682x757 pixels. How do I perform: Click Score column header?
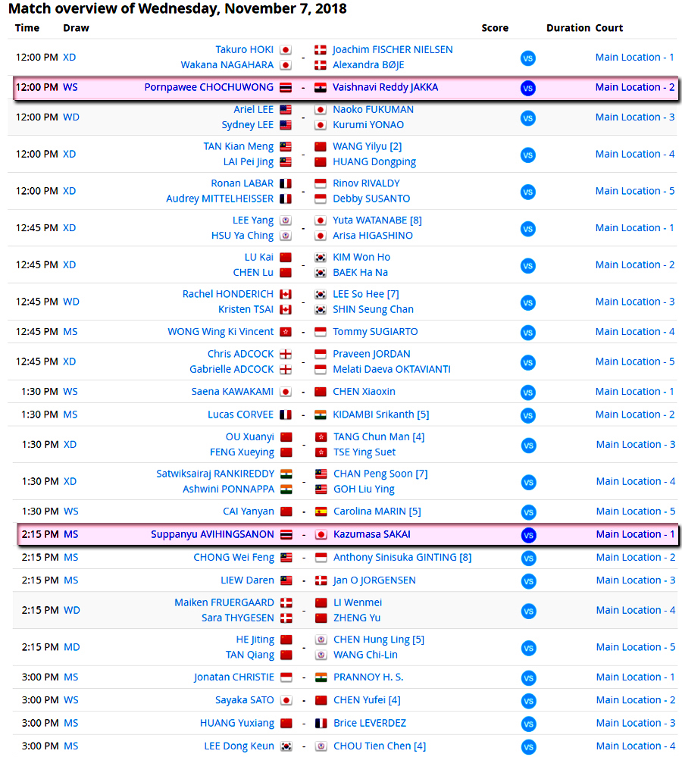(495, 28)
